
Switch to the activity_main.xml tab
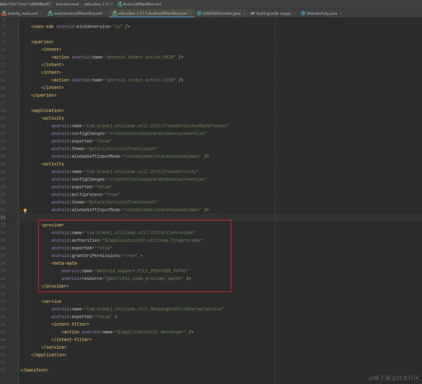pyautogui.click(x=23, y=13)
